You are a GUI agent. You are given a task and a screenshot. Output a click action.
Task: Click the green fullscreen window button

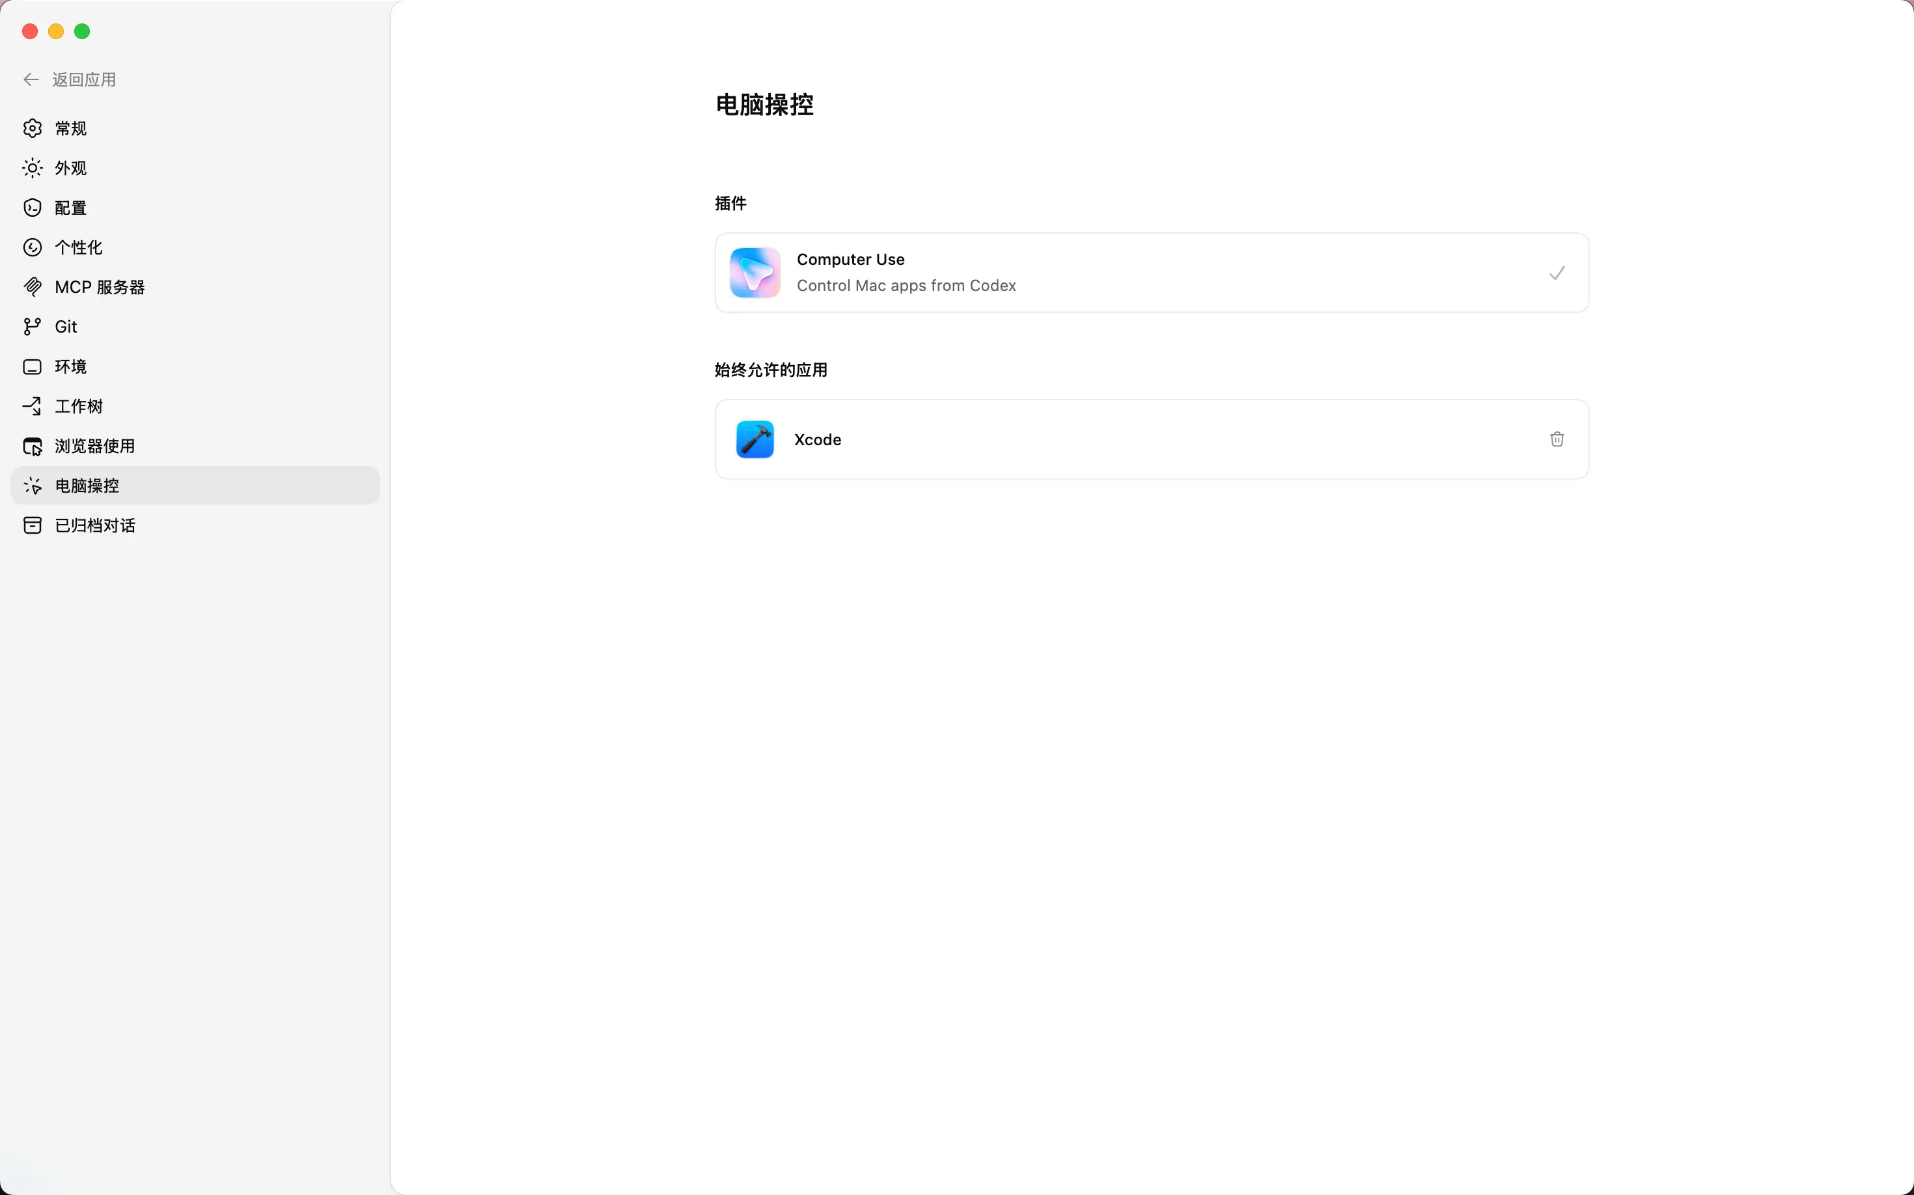tap(82, 32)
